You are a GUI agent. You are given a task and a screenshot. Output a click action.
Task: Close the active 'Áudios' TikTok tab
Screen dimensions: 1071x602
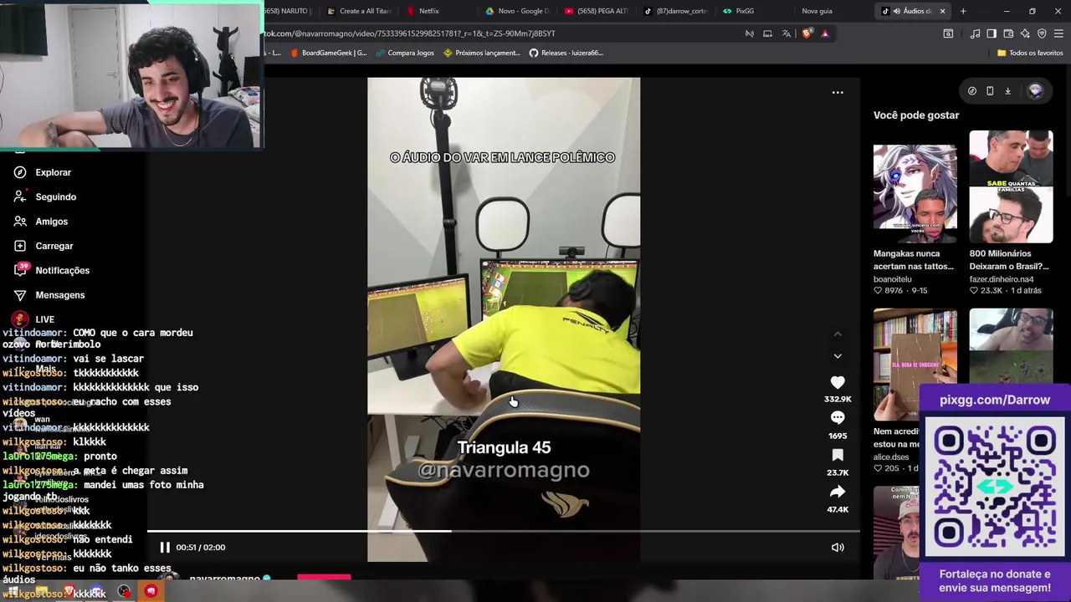click(x=942, y=11)
